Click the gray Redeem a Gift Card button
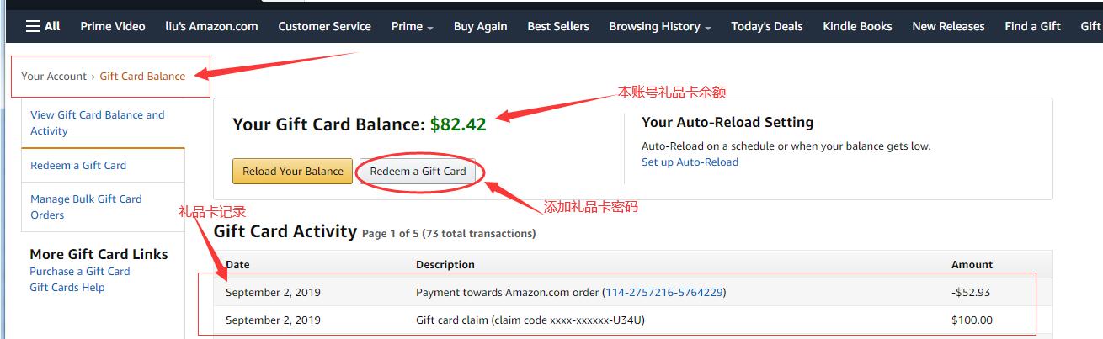Screen dimensions: 1103x339 [418, 171]
